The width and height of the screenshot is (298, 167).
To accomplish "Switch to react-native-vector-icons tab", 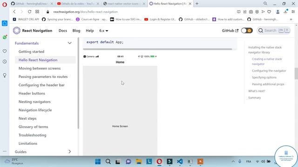I will pyautogui.click(x=124, y=4).
